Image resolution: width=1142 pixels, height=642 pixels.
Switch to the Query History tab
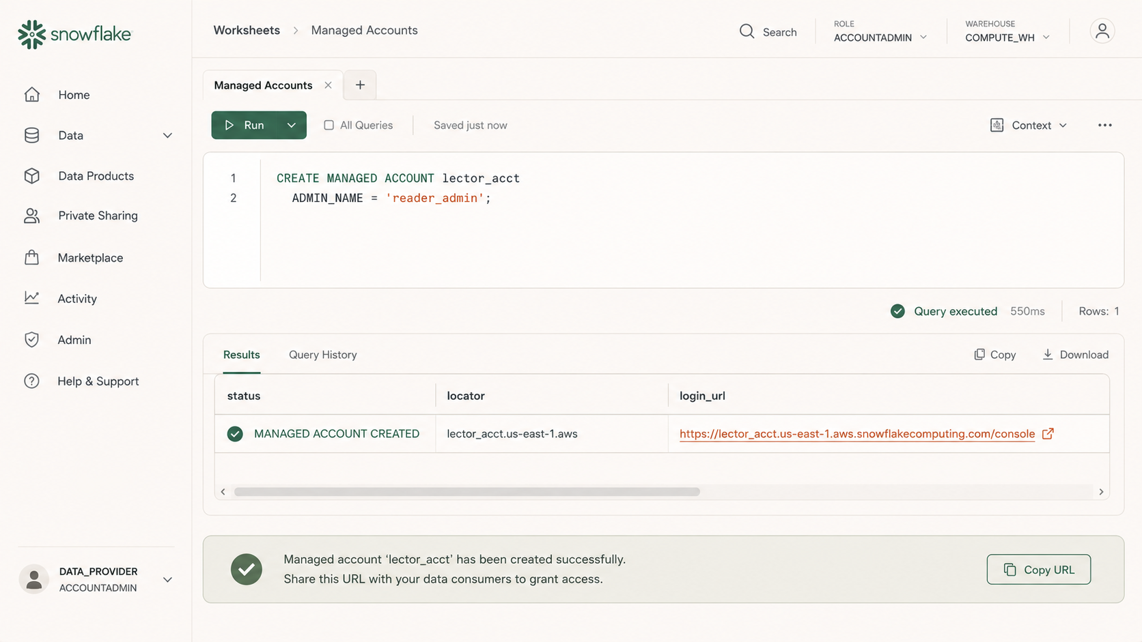coord(322,355)
